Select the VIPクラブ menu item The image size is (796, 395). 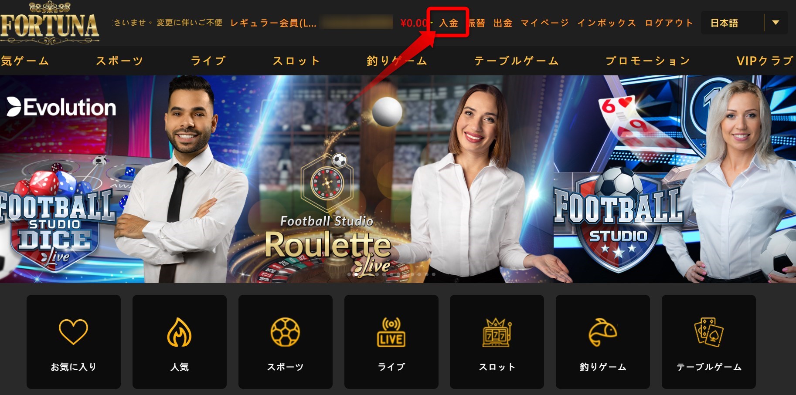point(765,61)
